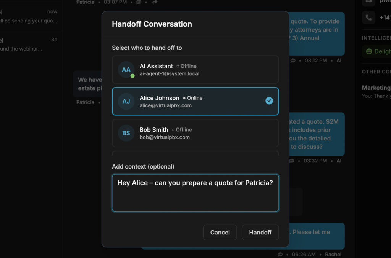Viewport: 391px width, 258px height.
Task: Click chat bubble icon beside 03:07 PM
Action: (x=139, y=2)
